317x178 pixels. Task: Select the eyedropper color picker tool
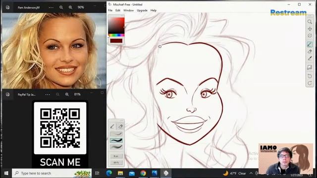(310, 58)
